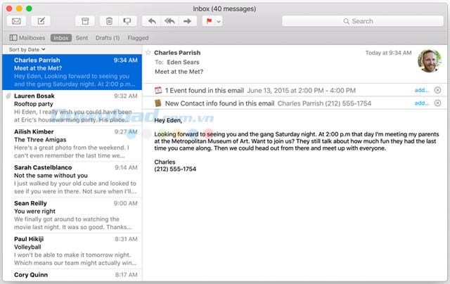Reply All using the double-arrow icon

click(x=169, y=21)
